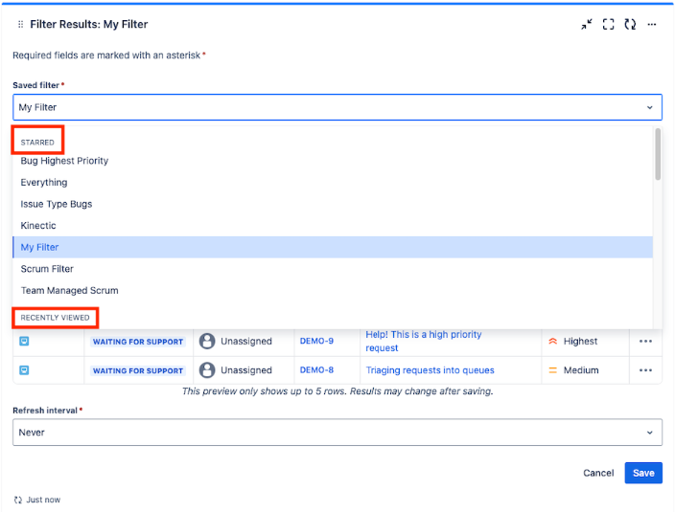Open the DEMO-8 row actions ellipsis
675x512 pixels.
pyautogui.click(x=645, y=370)
